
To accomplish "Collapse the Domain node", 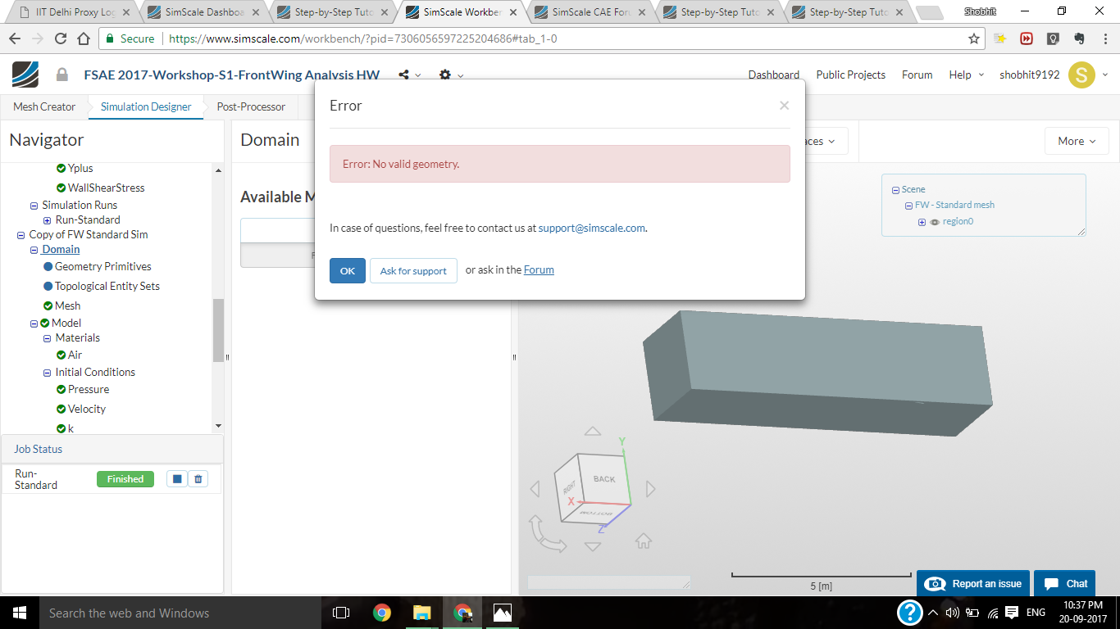I will [x=34, y=250].
